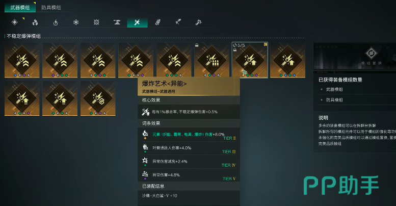Click the 武器模组 count entry on right panel
Viewport: 396px width, 206px height.
pyautogui.click(x=334, y=89)
